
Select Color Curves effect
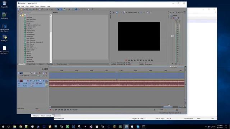click(30, 44)
